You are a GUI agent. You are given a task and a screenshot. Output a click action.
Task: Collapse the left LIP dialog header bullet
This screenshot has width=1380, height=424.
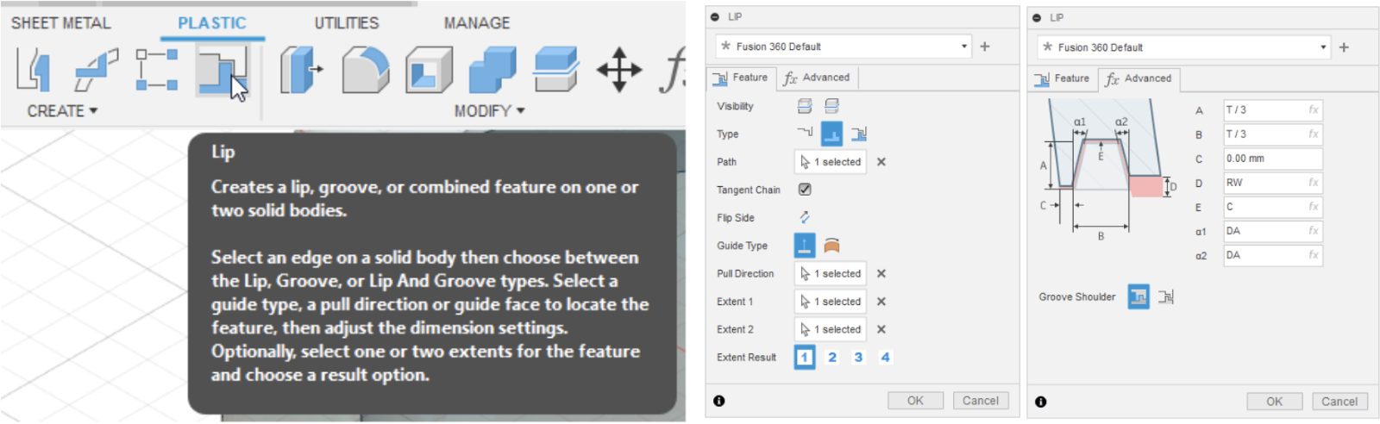coord(716,16)
